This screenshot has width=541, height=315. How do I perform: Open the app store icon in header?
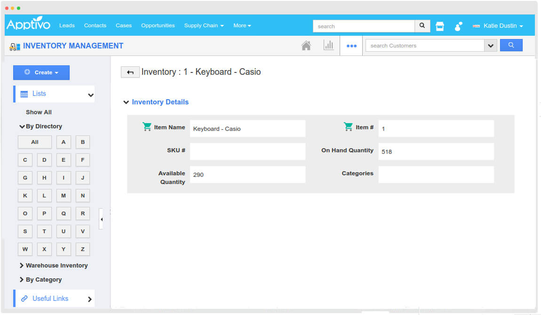point(440,26)
